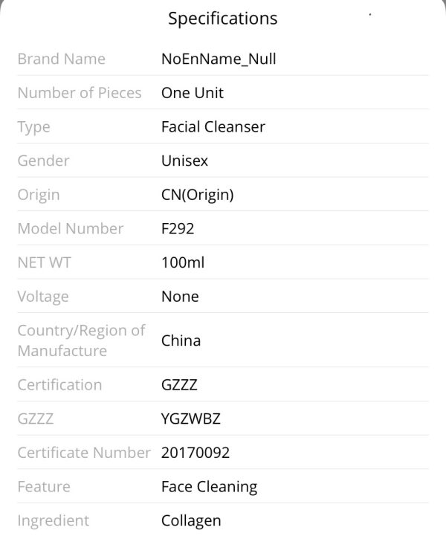Select the YGZWBZ value
This screenshot has width=446, height=536.
click(191, 419)
